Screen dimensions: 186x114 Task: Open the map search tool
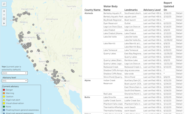pyautogui.click(x=4, y=4)
